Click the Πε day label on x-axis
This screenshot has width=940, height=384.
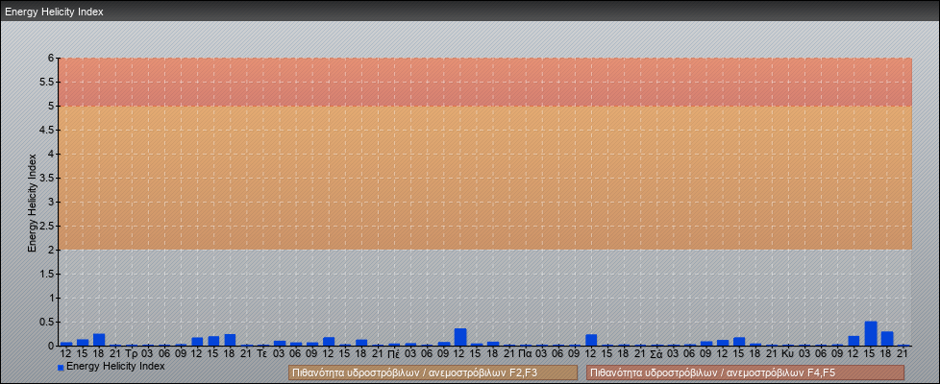click(x=394, y=354)
